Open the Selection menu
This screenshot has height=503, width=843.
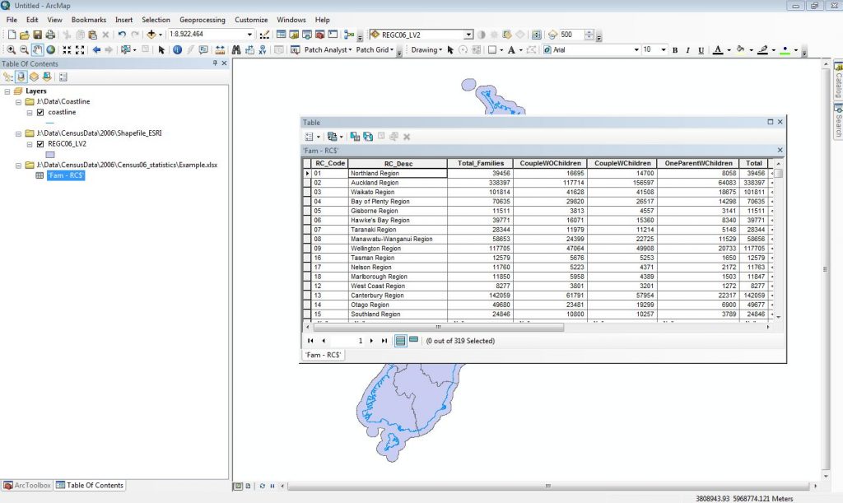(156, 20)
